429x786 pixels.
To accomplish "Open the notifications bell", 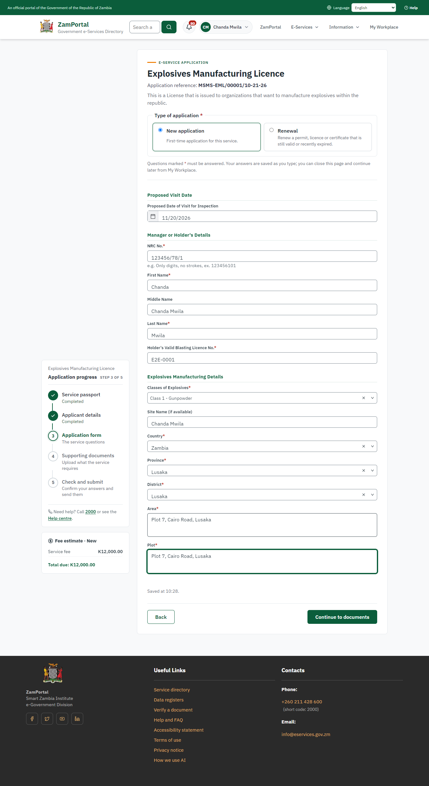I will (x=189, y=27).
